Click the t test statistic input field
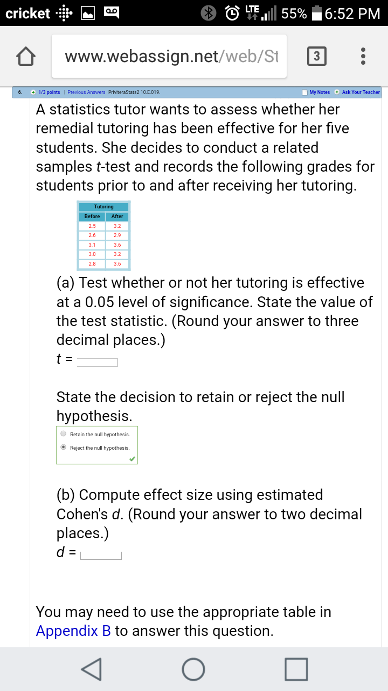 pyautogui.click(x=98, y=362)
